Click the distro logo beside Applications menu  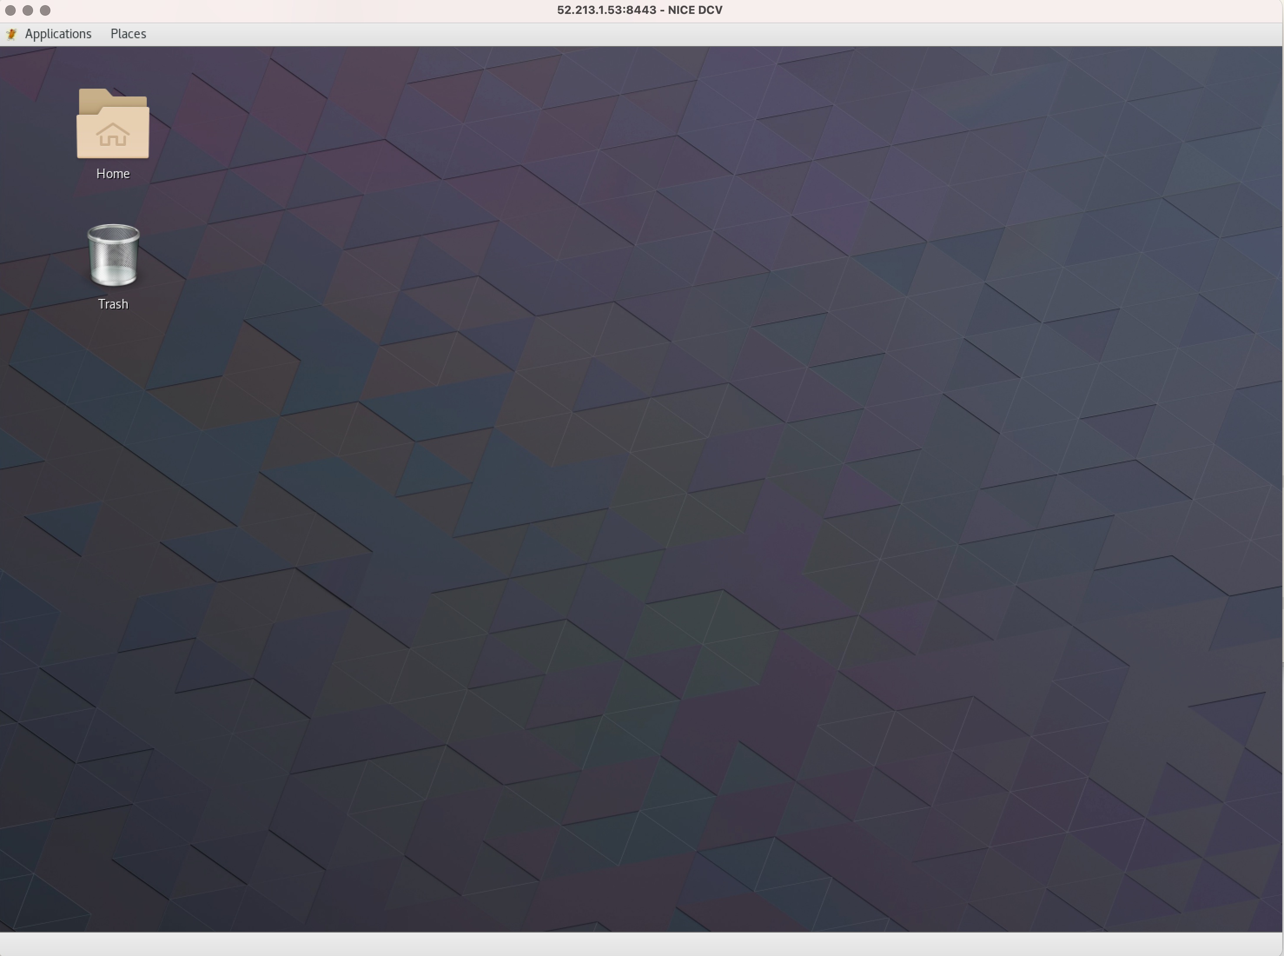[12, 33]
